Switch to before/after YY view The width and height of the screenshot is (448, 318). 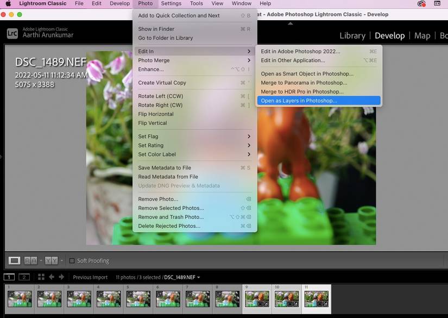click(51, 260)
